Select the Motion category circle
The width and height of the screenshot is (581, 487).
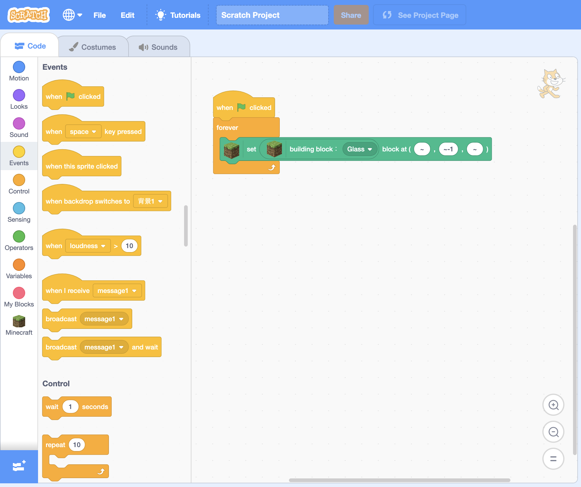(19, 67)
